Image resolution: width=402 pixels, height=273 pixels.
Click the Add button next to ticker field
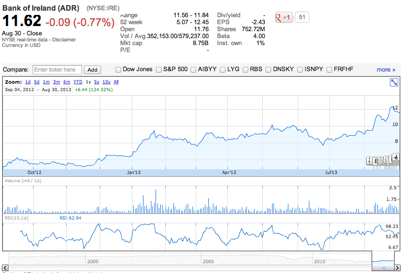(x=92, y=70)
